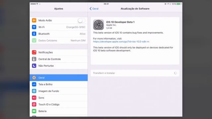Tap the Wi-Fi icon in the settings list

34,27
